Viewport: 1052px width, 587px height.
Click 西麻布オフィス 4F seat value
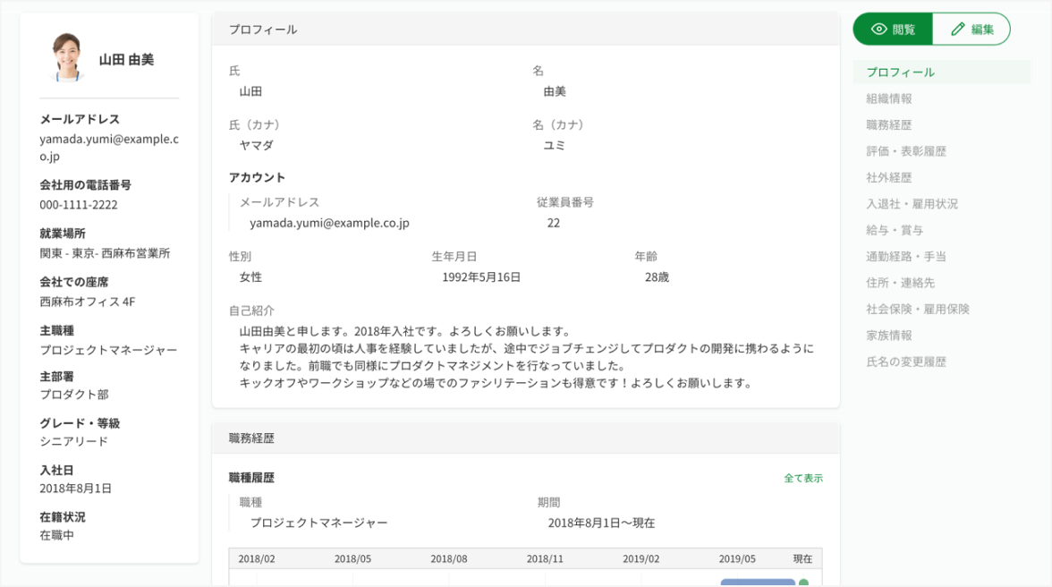pos(88,302)
